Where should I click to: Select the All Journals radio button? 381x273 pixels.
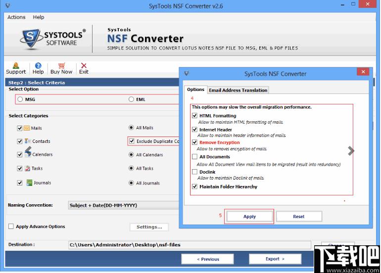point(131,183)
